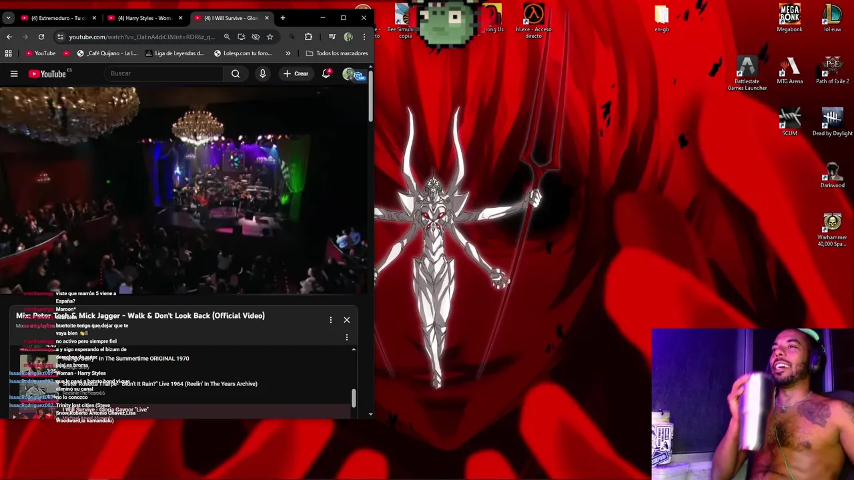
Task: Click the YouTube search magnifier button
Action: click(236, 73)
